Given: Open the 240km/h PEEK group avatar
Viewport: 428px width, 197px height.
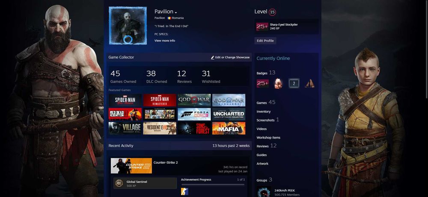Looking at the screenshot, I should 264,191.
